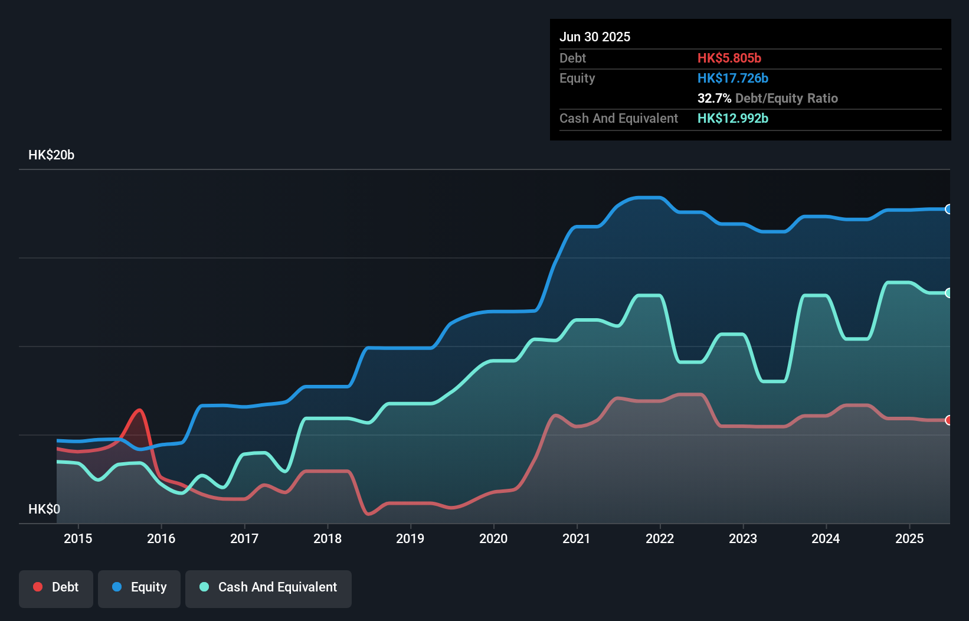Click the 2015 x-axis label
Image resolution: width=969 pixels, height=621 pixels.
point(78,538)
